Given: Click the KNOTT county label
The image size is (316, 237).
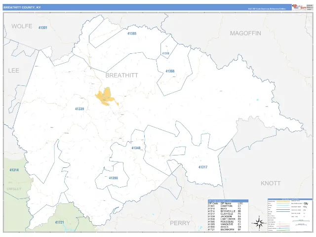Looking at the screenshot, I should pyautogui.click(x=271, y=183).
